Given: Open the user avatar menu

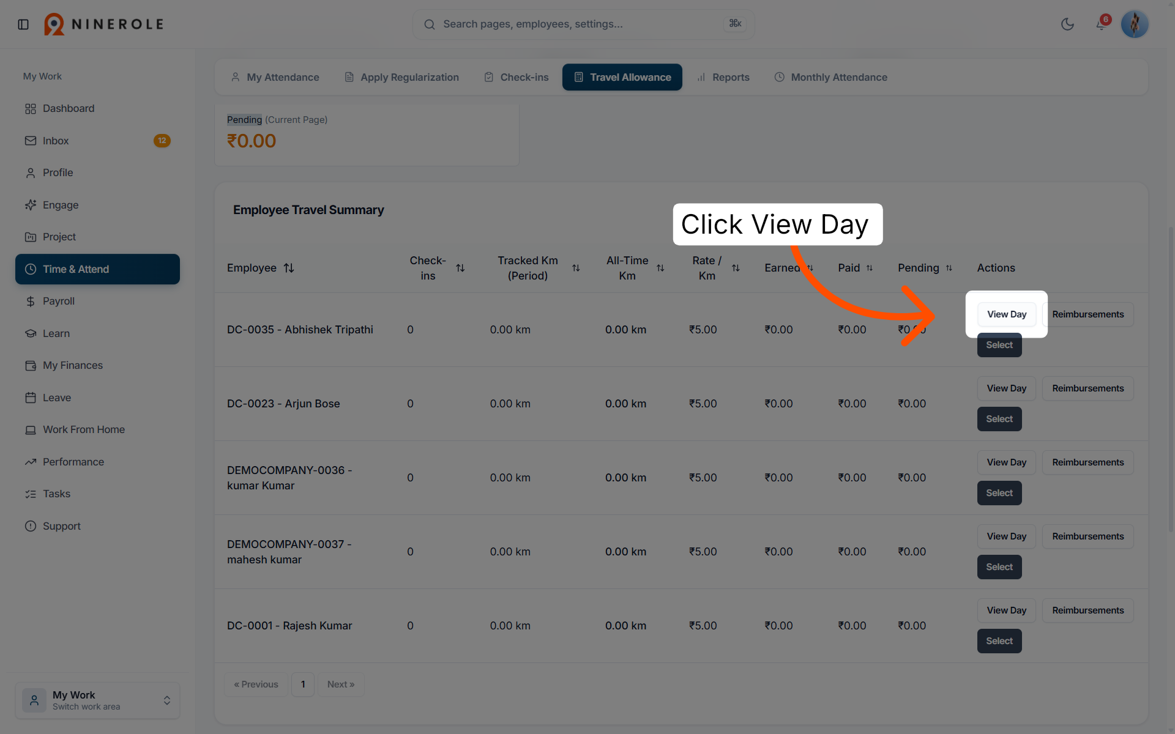Looking at the screenshot, I should tap(1135, 24).
